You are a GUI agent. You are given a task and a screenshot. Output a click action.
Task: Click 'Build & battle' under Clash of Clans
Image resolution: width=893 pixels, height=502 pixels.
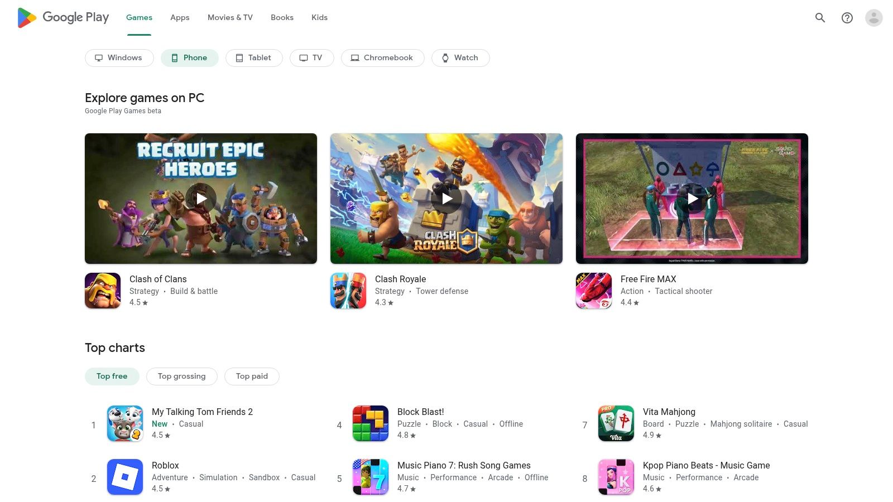194,291
